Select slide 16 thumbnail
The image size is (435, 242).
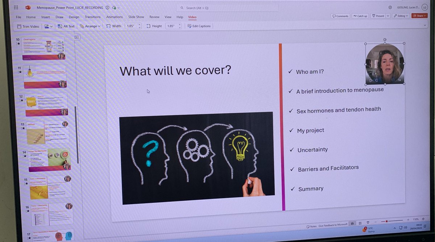click(51, 214)
